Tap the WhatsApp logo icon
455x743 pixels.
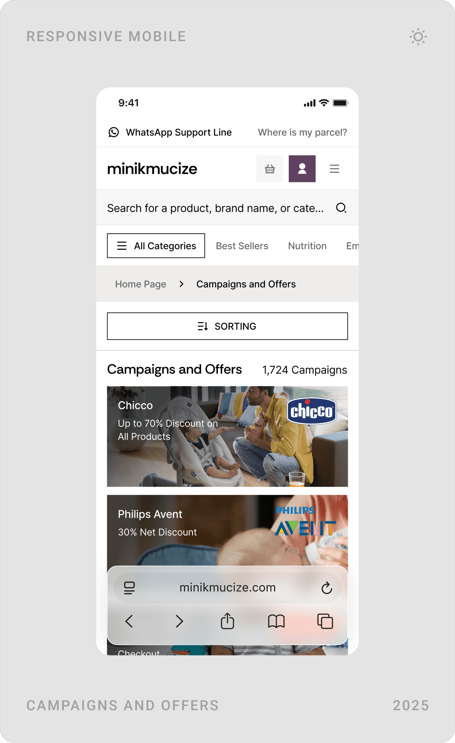tap(114, 132)
